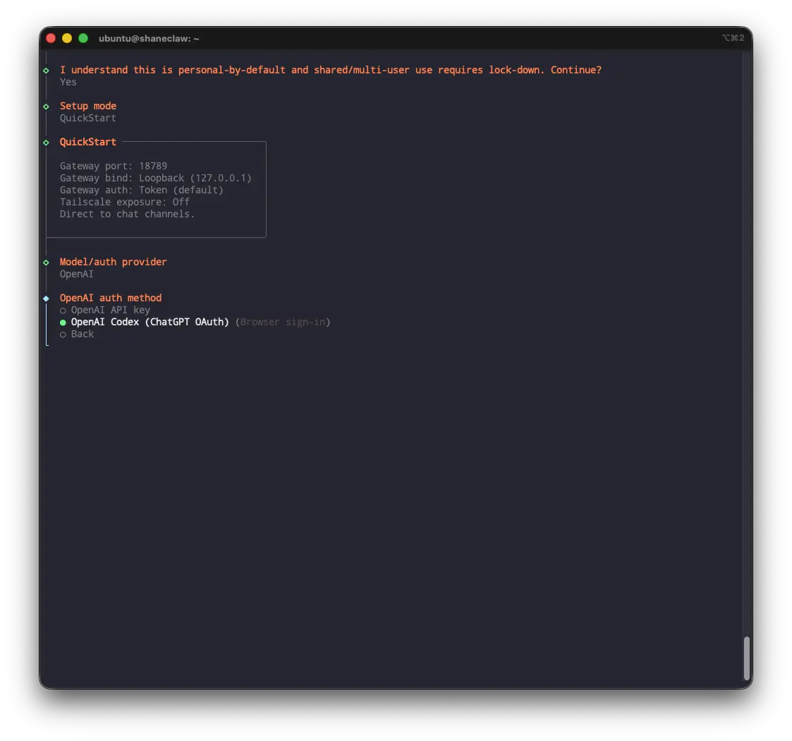Click the 'Gateway auth: Token (default)' line
792x741 pixels.
[x=142, y=190]
